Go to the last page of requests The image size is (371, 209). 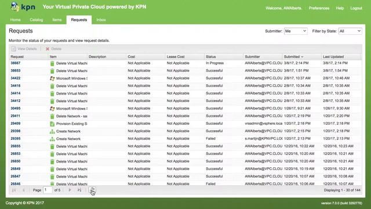point(79,190)
